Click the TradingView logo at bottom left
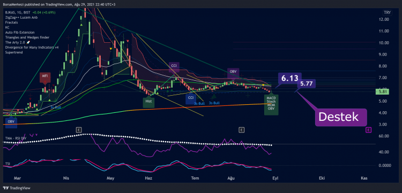Screen dimensions: 402x193 click(x=17, y=188)
